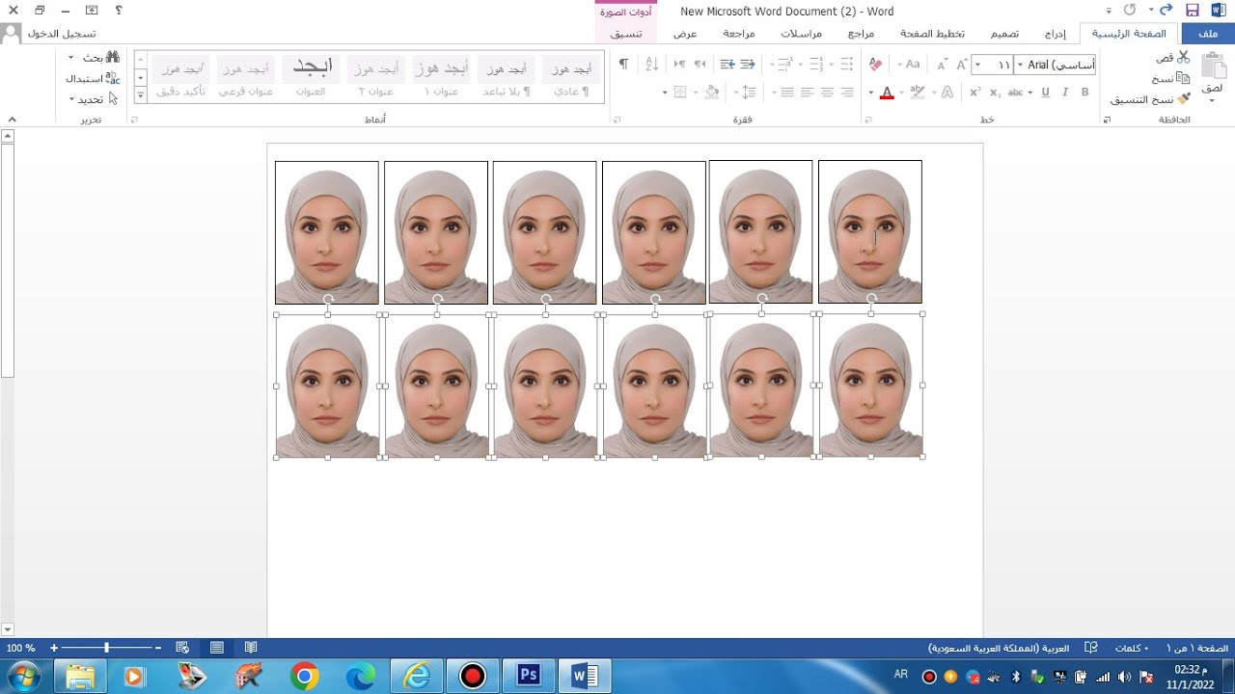
Task: Open Photoshop from the Windows taskbar
Action: click(529, 676)
